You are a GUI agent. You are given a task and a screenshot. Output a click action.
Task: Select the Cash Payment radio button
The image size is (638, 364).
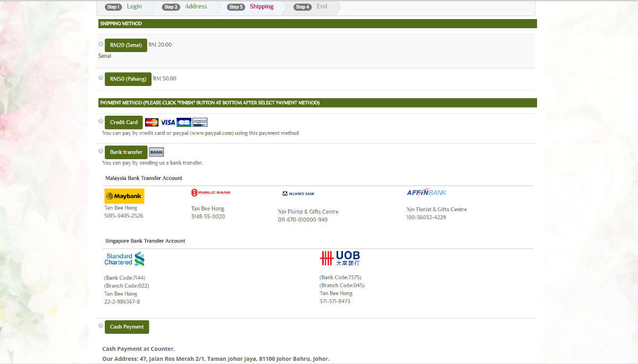click(101, 325)
